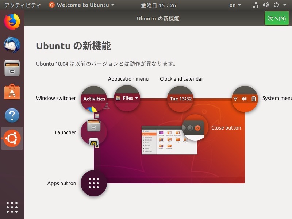
Task: Click the 'Close button' label
Action: coord(226,128)
